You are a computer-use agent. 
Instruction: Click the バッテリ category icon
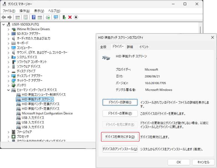(14, 85)
